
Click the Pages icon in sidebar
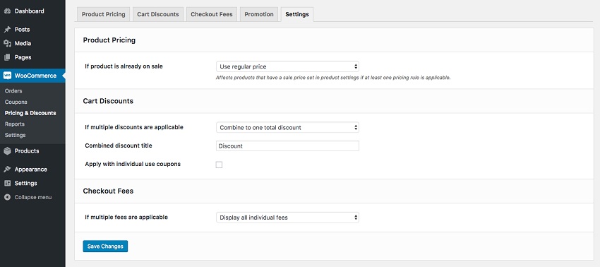click(7, 57)
